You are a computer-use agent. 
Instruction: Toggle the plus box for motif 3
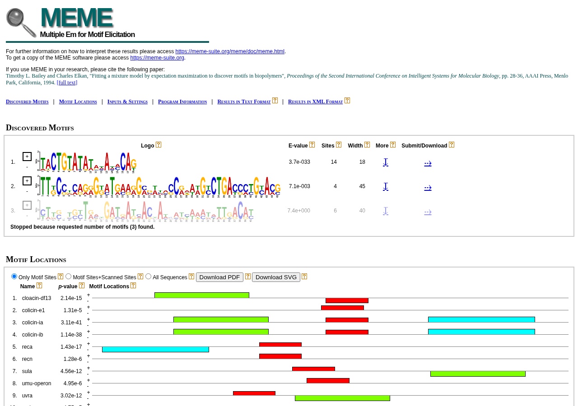[x=27, y=205]
